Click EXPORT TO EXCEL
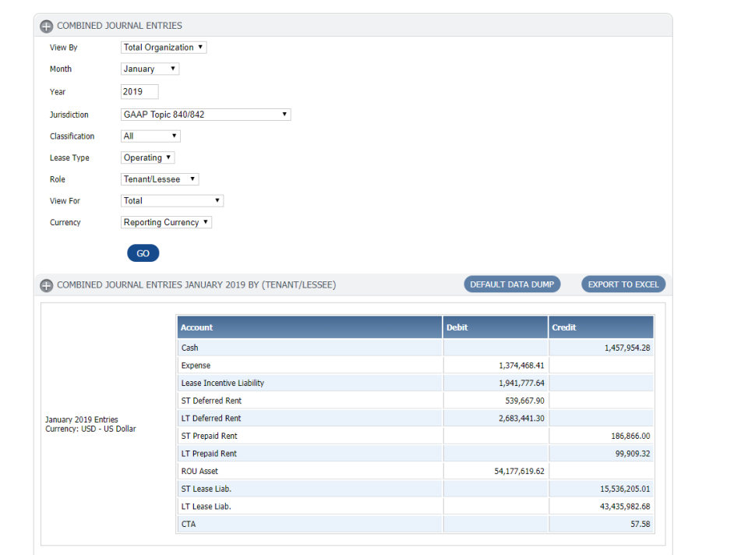 623,284
